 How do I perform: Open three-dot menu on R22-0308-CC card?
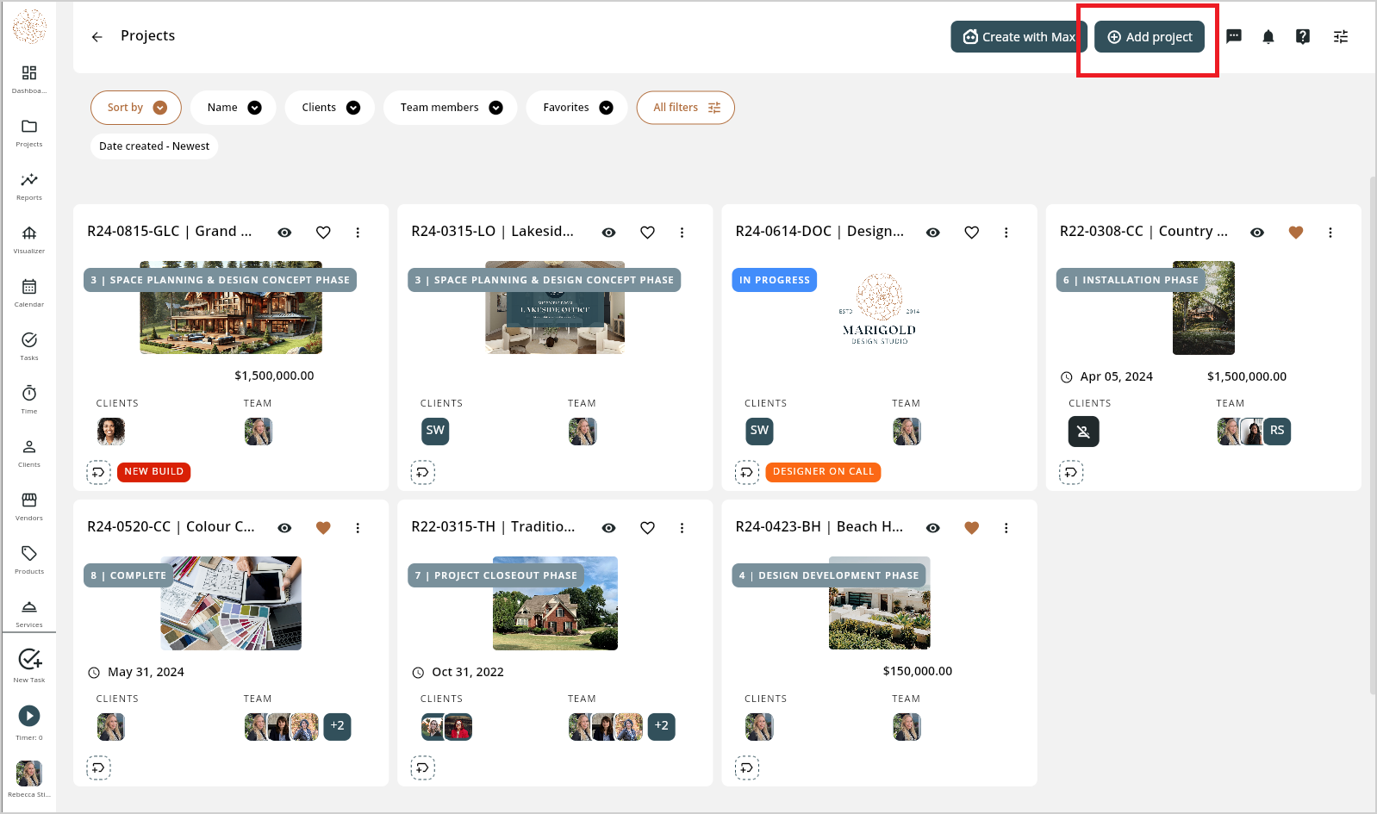[x=1330, y=233]
